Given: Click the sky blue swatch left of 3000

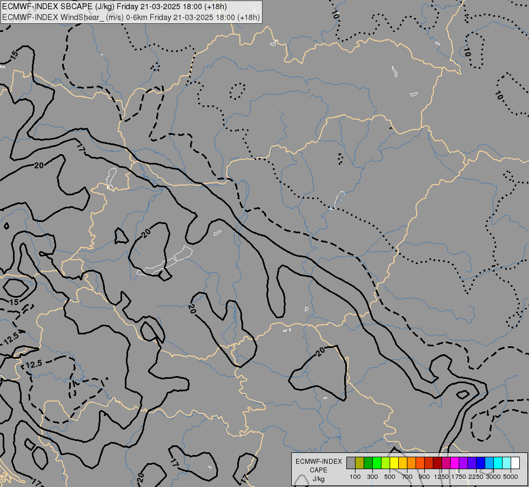Looking at the screenshot, I should click(489, 463).
